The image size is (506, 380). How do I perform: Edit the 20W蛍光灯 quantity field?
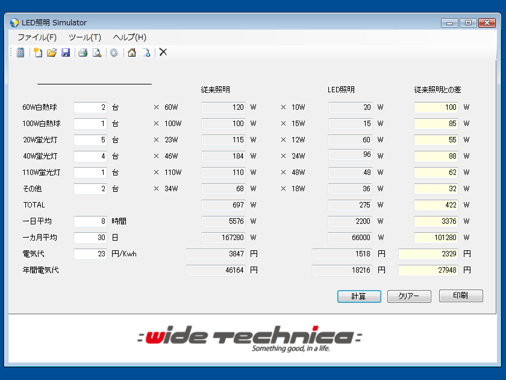point(90,140)
